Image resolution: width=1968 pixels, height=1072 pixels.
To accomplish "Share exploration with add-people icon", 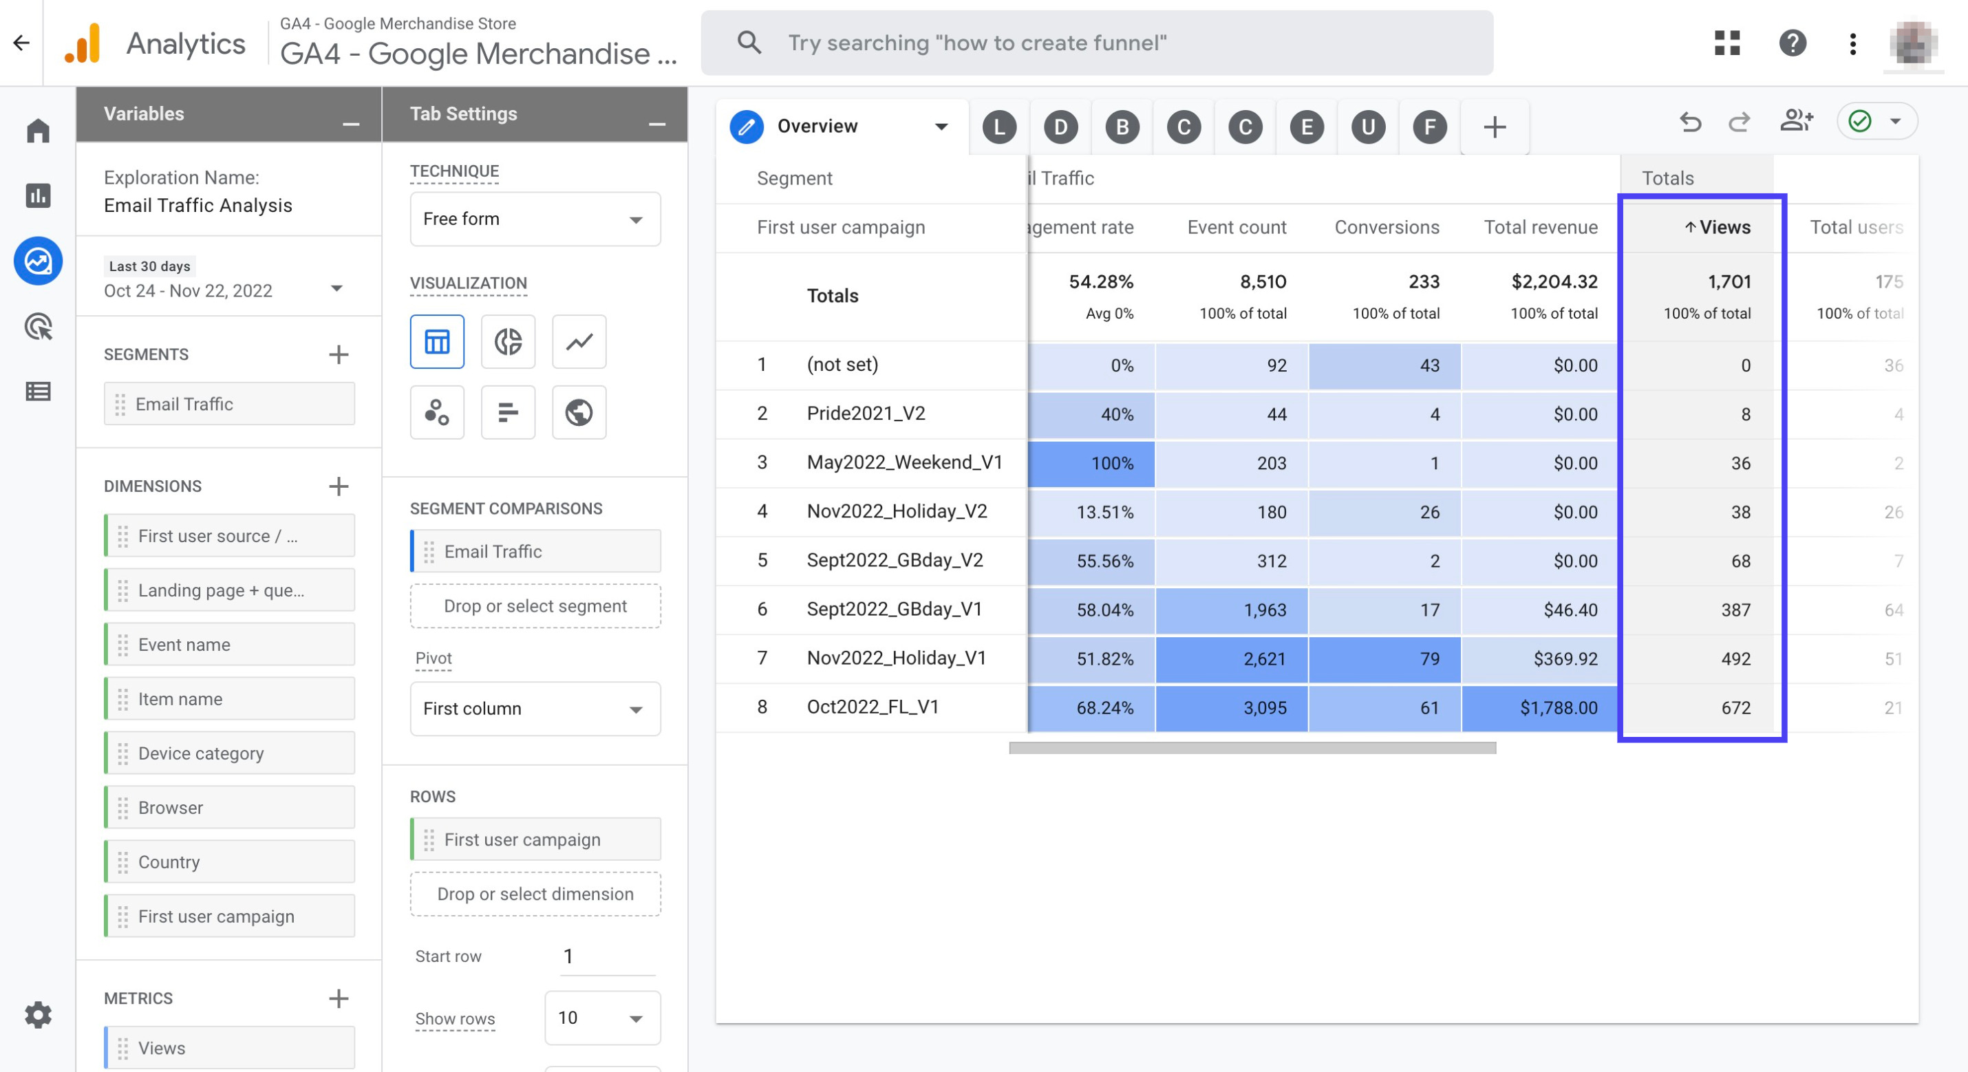I will [x=1796, y=120].
